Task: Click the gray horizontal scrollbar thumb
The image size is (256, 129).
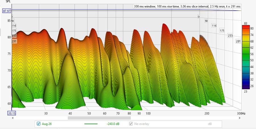Action: coord(99,118)
